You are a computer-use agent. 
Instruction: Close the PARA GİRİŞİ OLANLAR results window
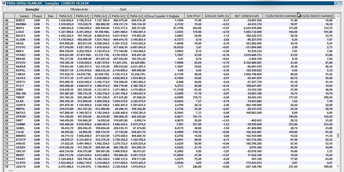tap(340, 3)
